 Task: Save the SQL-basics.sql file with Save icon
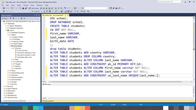click(x=23, y=8)
